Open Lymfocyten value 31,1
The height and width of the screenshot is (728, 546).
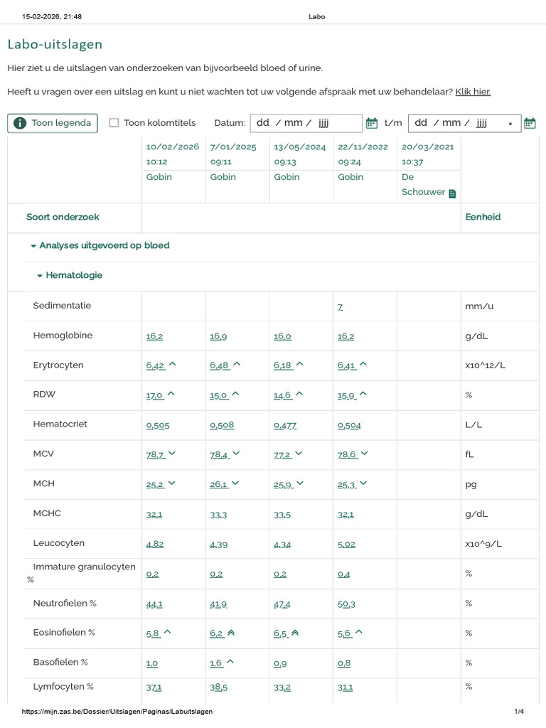pos(345,687)
